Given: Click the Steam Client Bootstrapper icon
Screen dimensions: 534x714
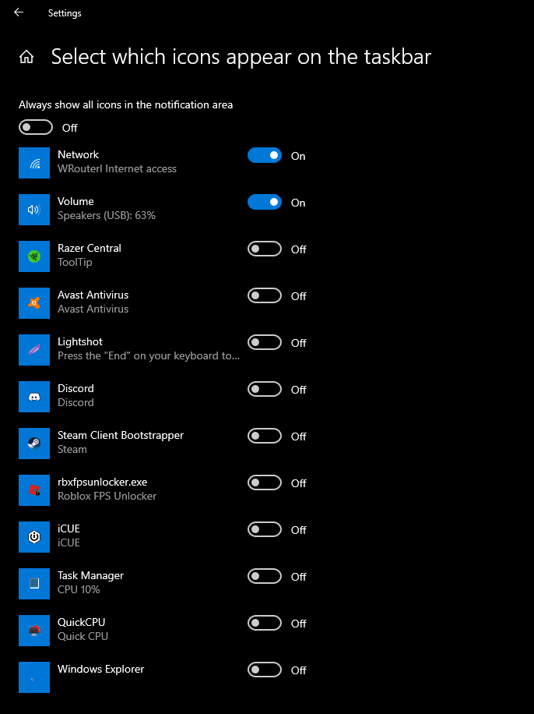Looking at the screenshot, I should pyautogui.click(x=34, y=444).
